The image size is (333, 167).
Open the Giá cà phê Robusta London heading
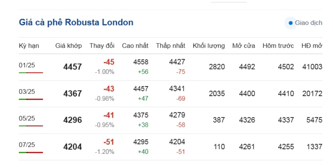point(76,22)
